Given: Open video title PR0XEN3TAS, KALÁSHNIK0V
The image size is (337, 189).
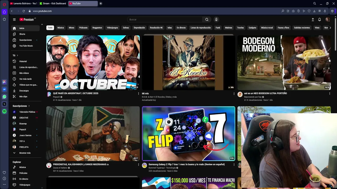Looking at the screenshot, I should [81, 165].
